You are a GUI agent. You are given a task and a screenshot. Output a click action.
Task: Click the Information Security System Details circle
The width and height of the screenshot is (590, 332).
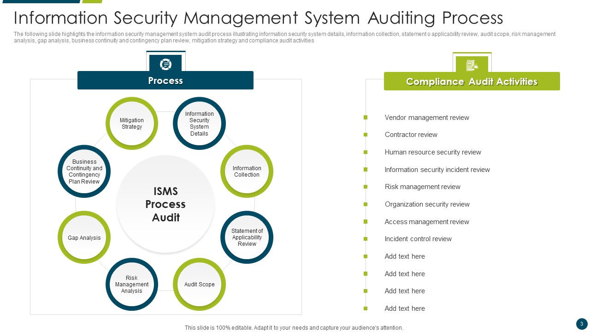tap(200, 123)
